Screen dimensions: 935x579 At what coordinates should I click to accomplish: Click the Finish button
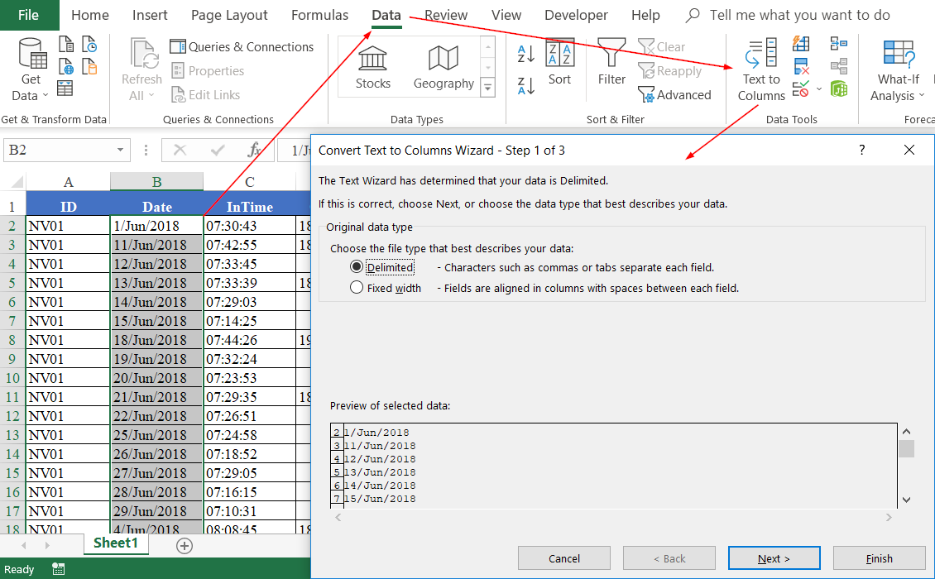879,558
